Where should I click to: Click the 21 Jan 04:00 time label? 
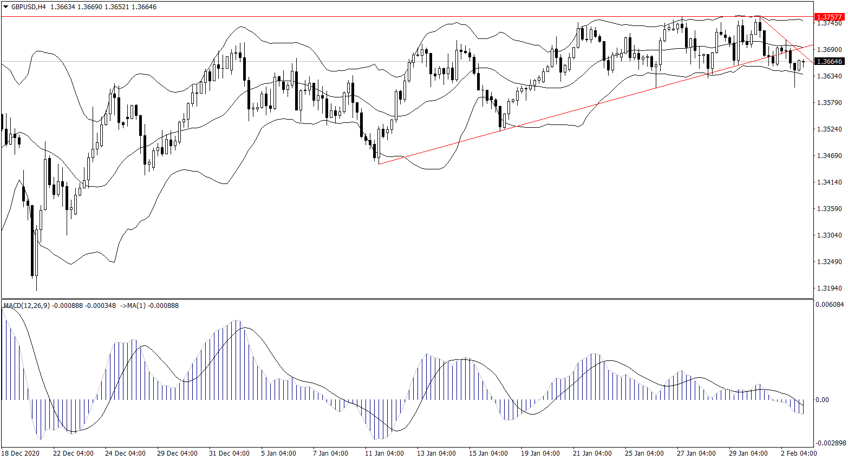point(592,454)
